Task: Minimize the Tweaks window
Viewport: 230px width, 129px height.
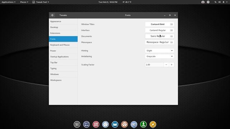Action: (x=165, y=15)
